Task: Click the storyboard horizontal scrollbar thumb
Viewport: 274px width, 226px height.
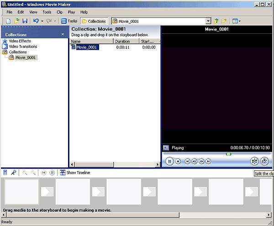Action: pos(93,215)
